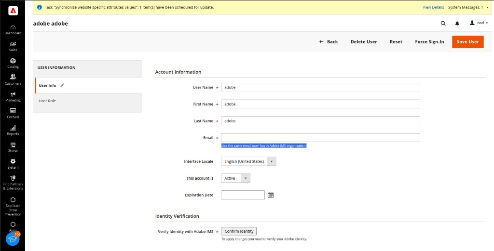Click the user avatar icon beside neel

click(x=472, y=23)
